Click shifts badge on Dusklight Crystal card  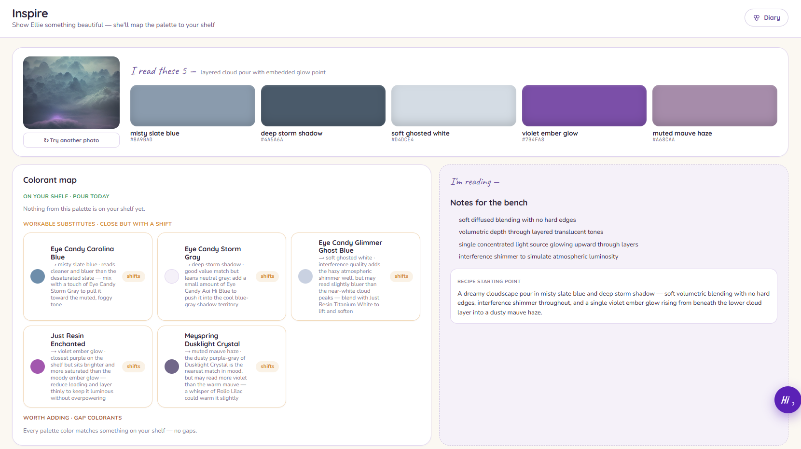click(267, 367)
